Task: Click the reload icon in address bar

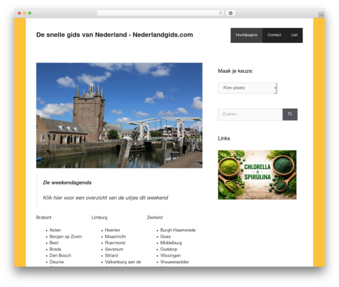Action: [x=220, y=13]
